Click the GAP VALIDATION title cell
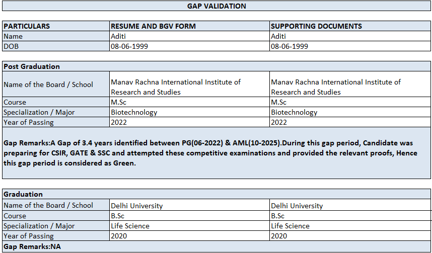This screenshot has height=253, width=432. [x=217, y=6]
